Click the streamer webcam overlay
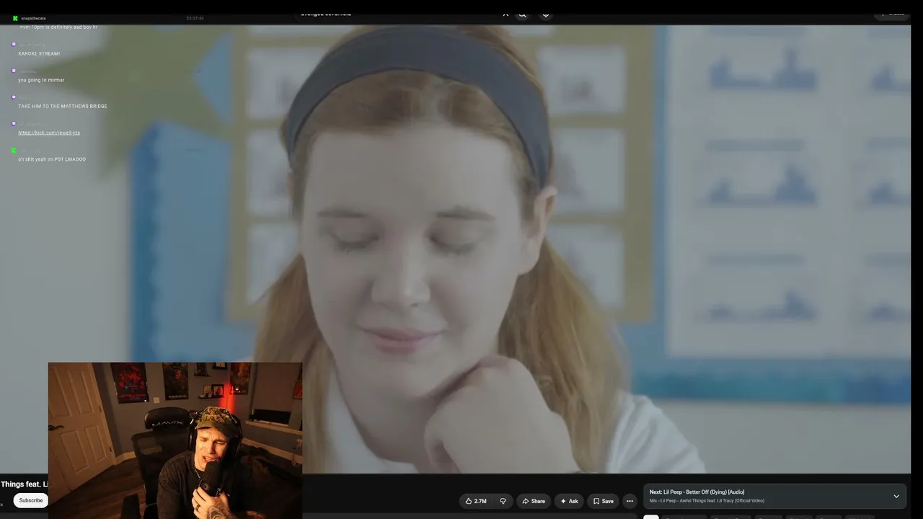Image resolution: width=923 pixels, height=519 pixels. (175, 440)
